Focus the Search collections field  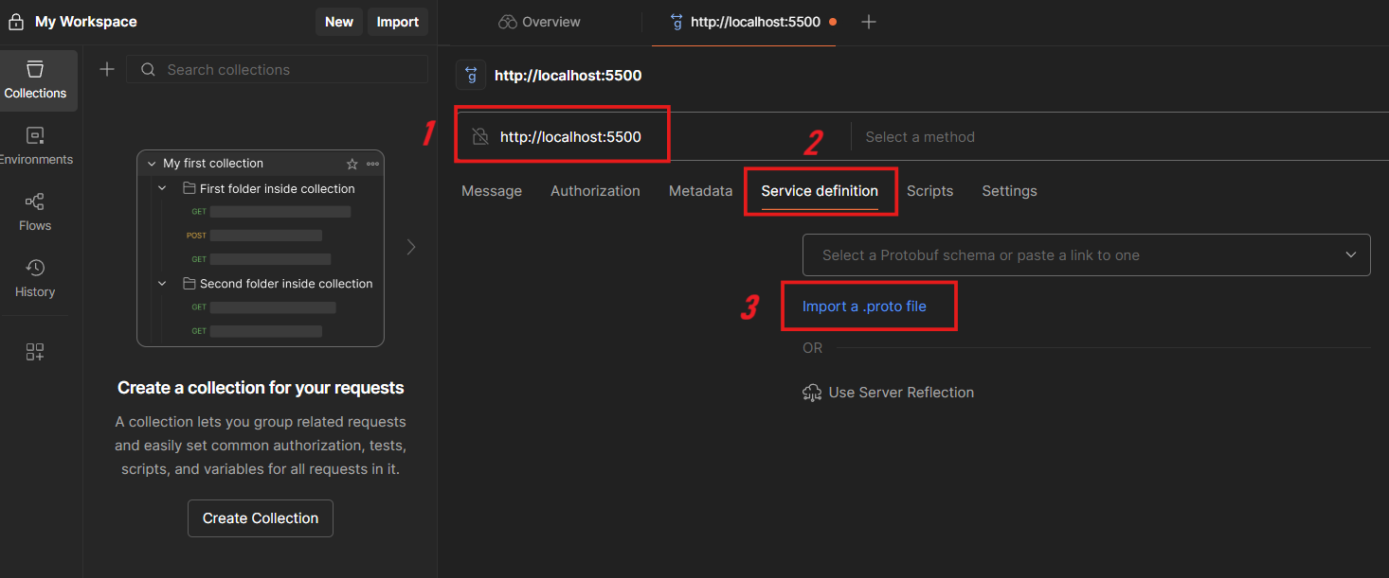(278, 69)
